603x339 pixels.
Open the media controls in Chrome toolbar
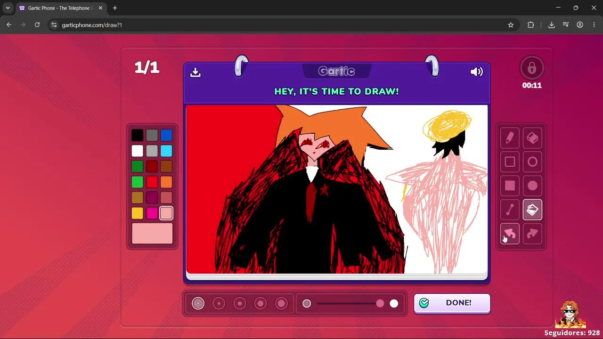[566, 25]
